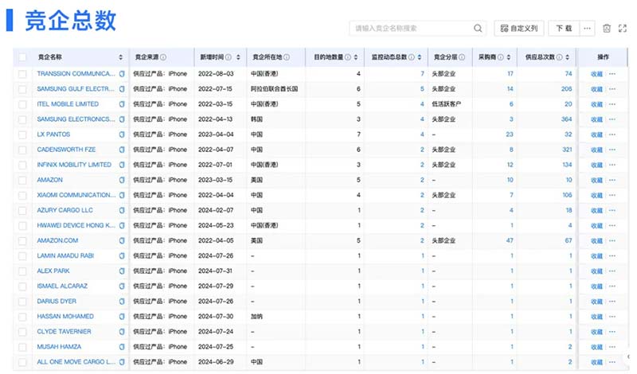Open more actions for LX PANTOS row
This screenshot has height=374, width=637.
pos(612,134)
